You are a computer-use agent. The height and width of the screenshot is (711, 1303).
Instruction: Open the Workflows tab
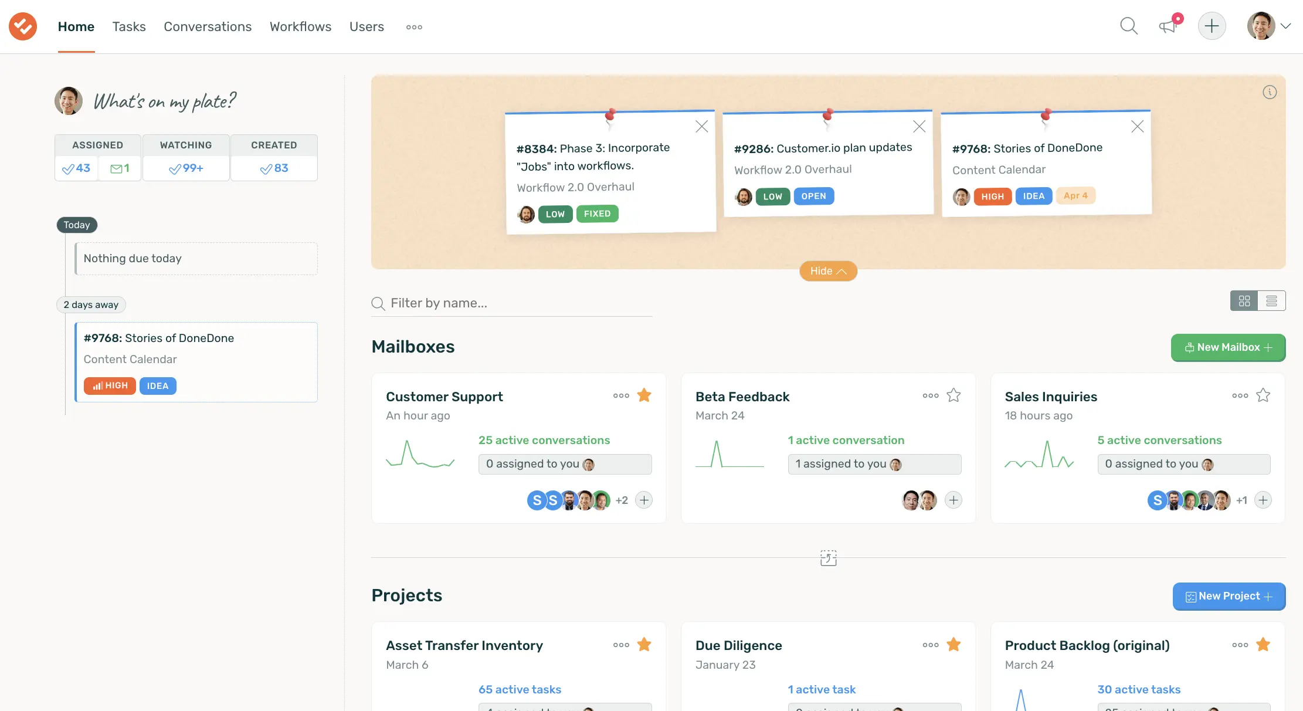click(x=300, y=26)
